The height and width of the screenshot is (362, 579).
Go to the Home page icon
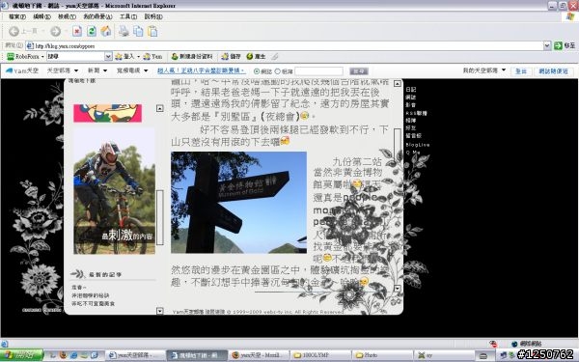tap(106, 32)
